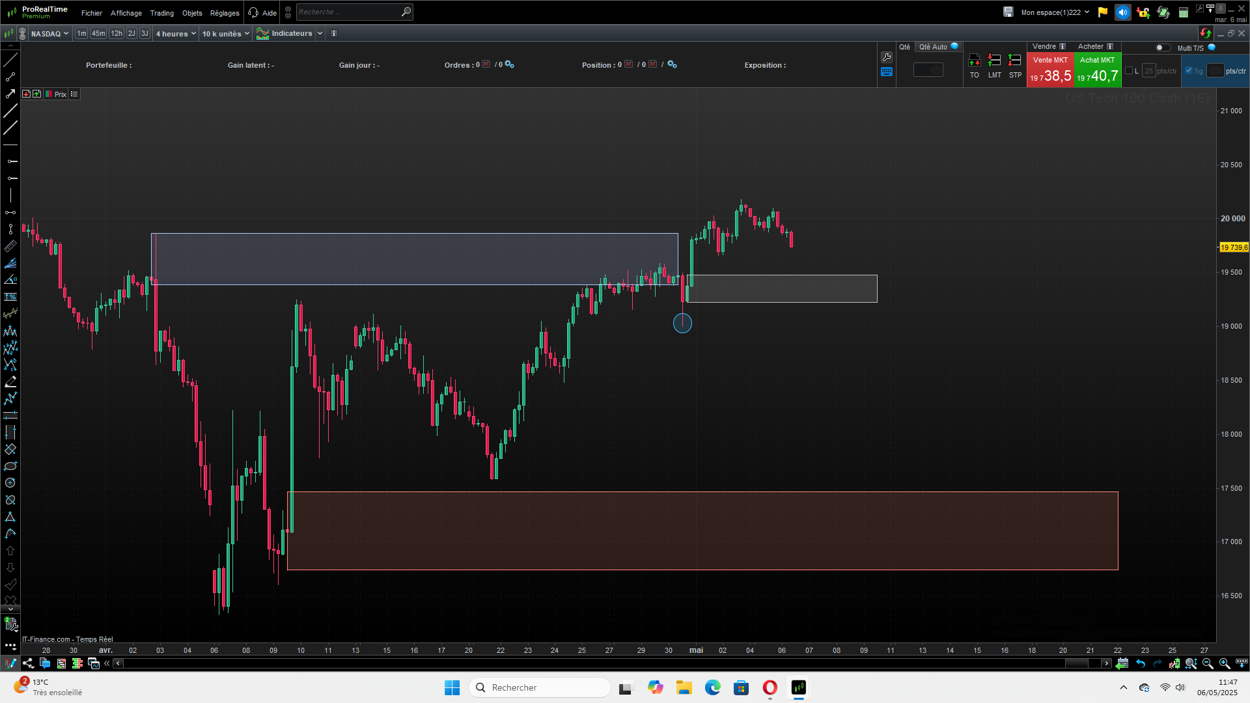1250x703 pixels.
Task: Click the undo arrow icon
Action: coord(1141,663)
